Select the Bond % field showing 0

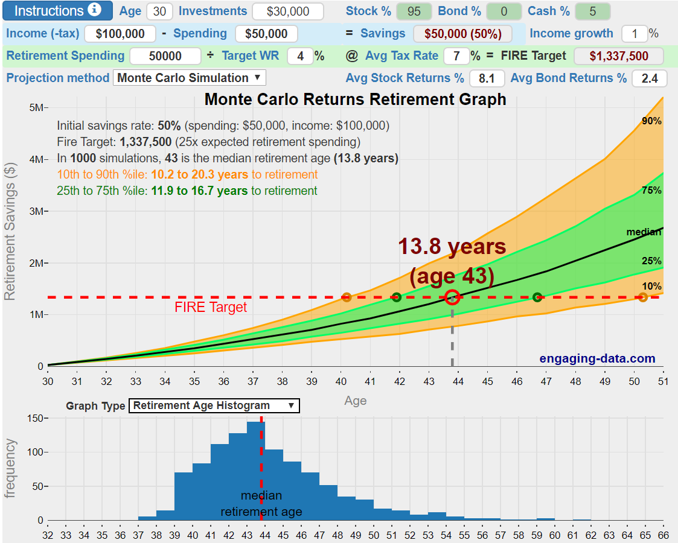[x=504, y=11]
